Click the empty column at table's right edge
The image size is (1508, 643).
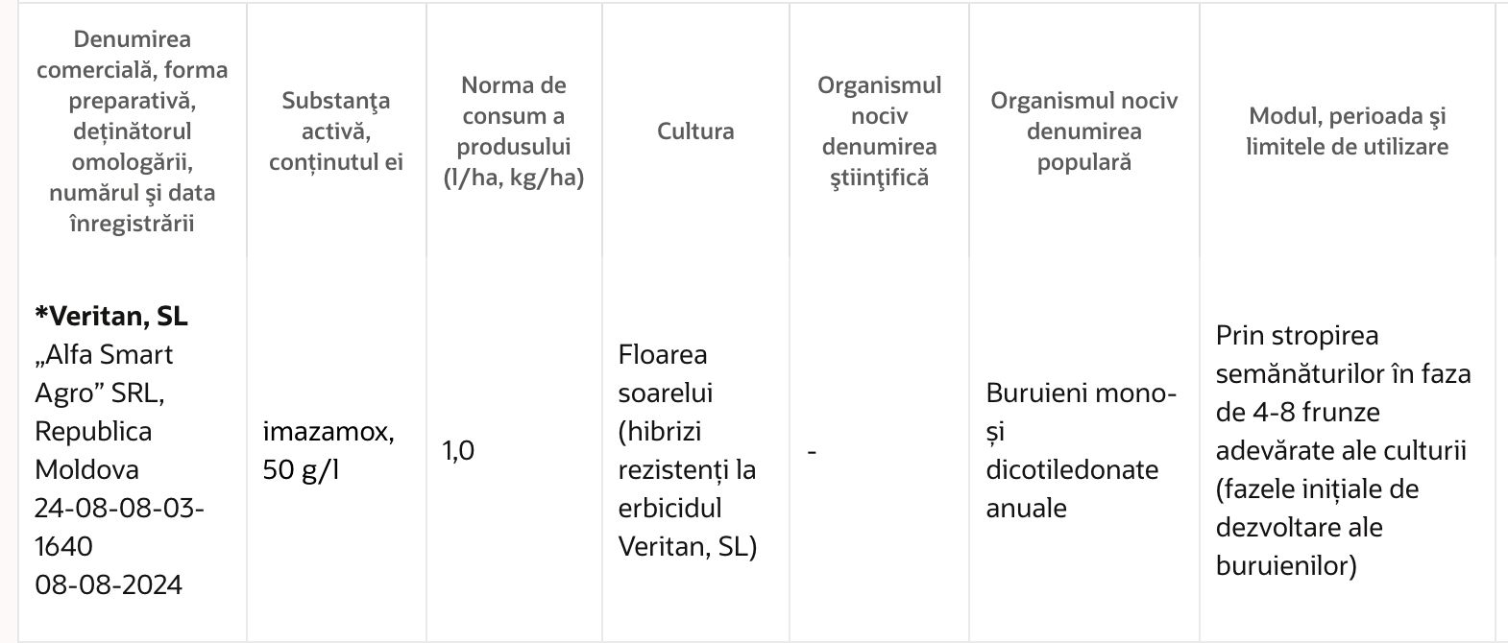point(1502,321)
